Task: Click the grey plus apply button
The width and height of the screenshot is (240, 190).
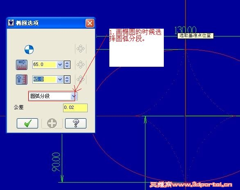Action: pos(52,123)
